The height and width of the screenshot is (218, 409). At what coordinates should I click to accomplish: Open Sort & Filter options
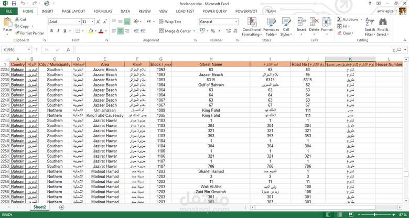point(370,27)
